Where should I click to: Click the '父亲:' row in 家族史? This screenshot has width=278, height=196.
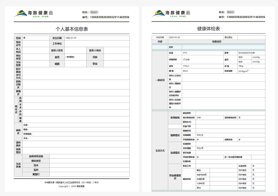pos(76,125)
